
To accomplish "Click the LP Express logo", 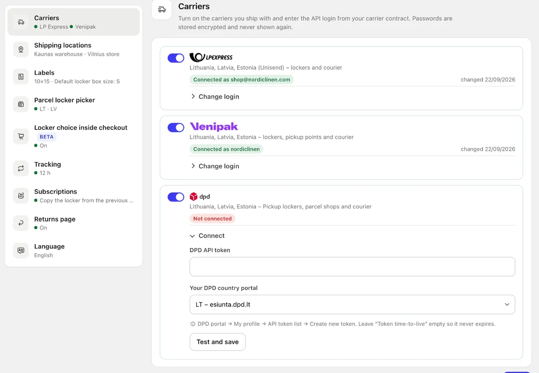I will tap(211, 57).
